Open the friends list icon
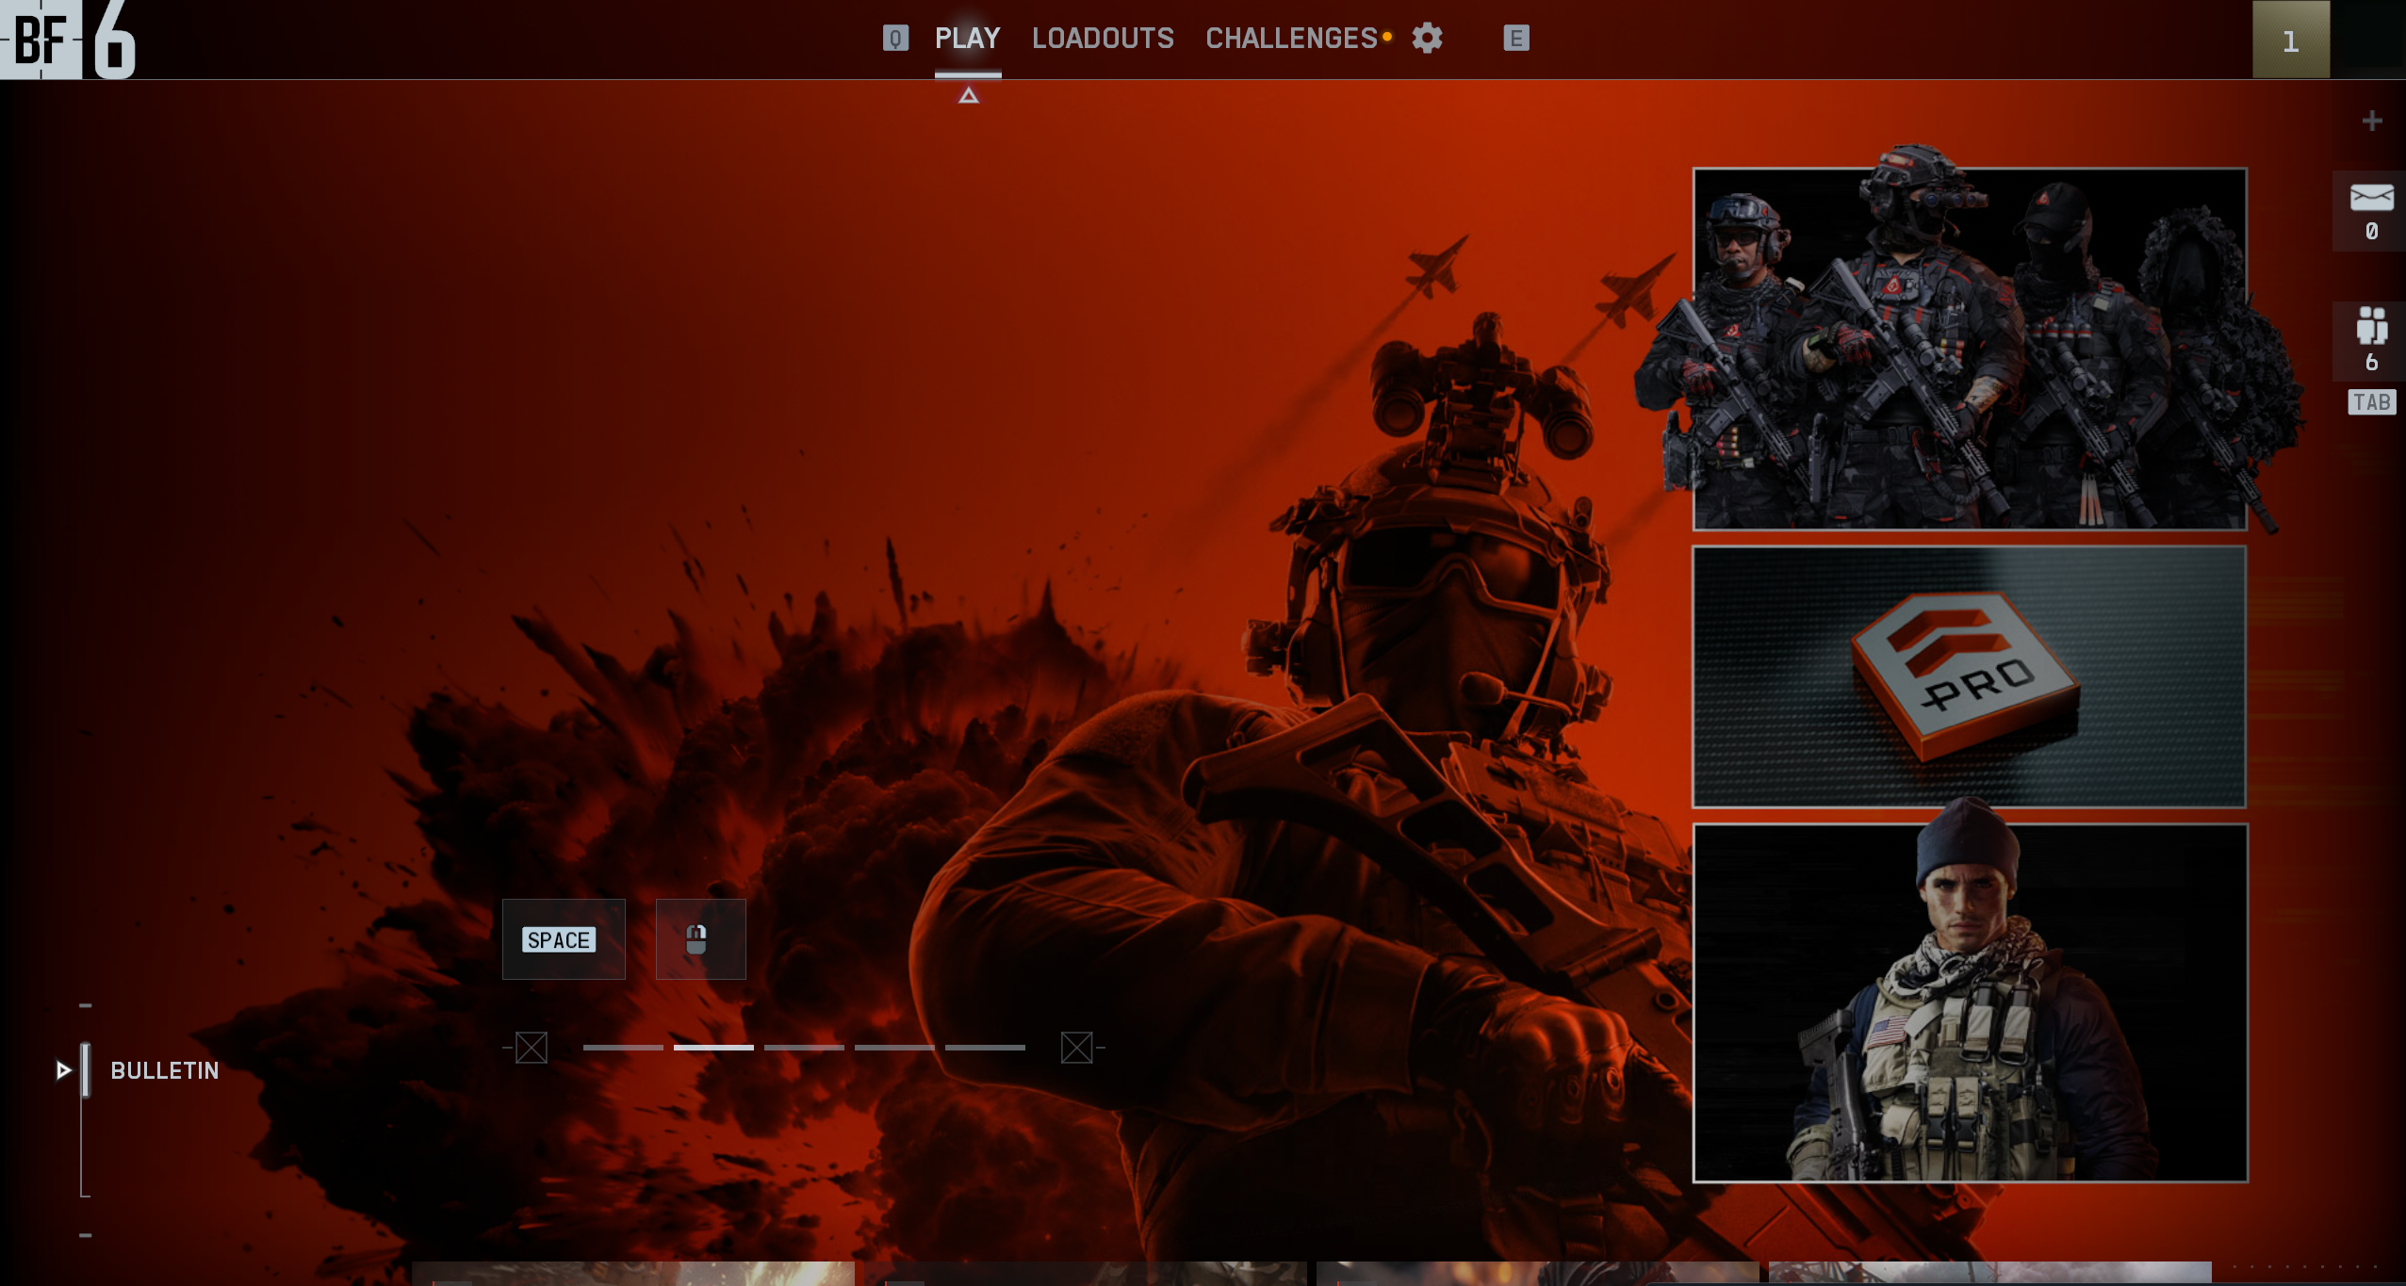Viewport: 2406px width, 1286px height. [x=2371, y=325]
